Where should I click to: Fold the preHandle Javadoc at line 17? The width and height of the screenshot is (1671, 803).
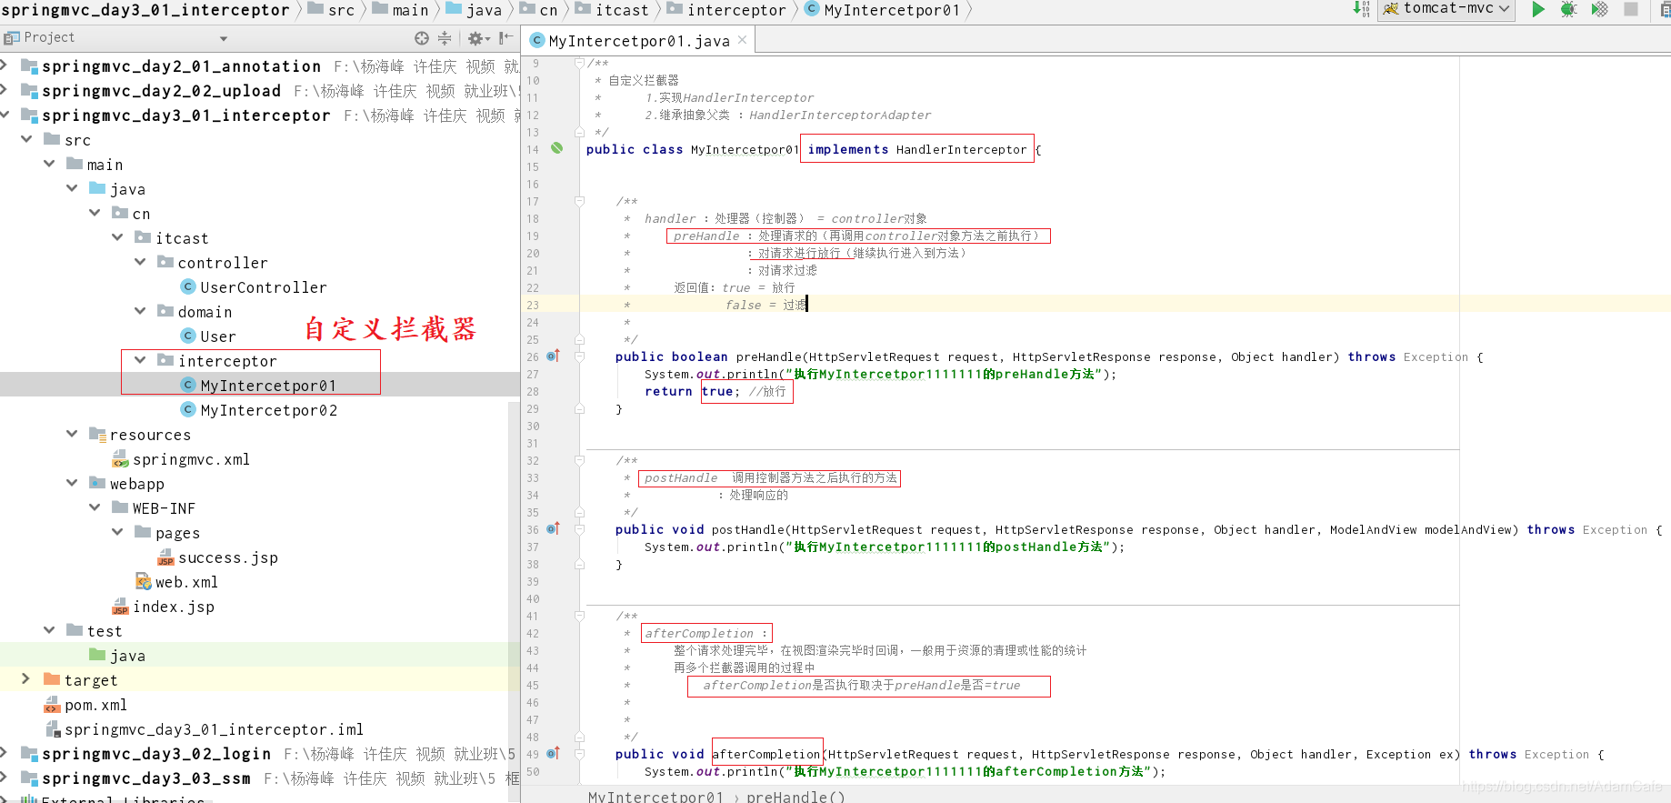tap(579, 201)
